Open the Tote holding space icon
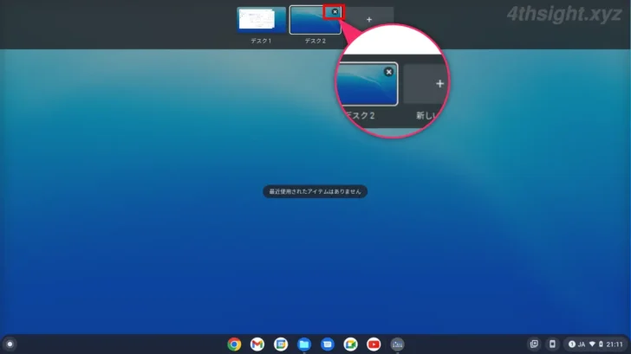 (534, 344)
